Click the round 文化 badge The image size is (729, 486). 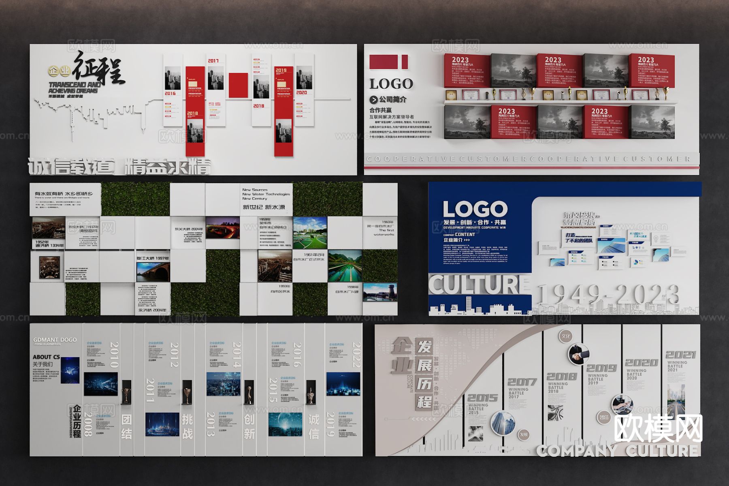pyautogui.click(x=566, y=336)
